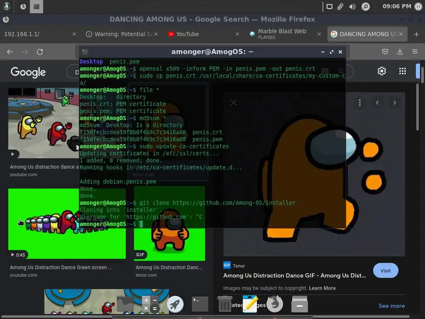
Task: Click the Firefox back arrow
Action: [x=10, y=52]
